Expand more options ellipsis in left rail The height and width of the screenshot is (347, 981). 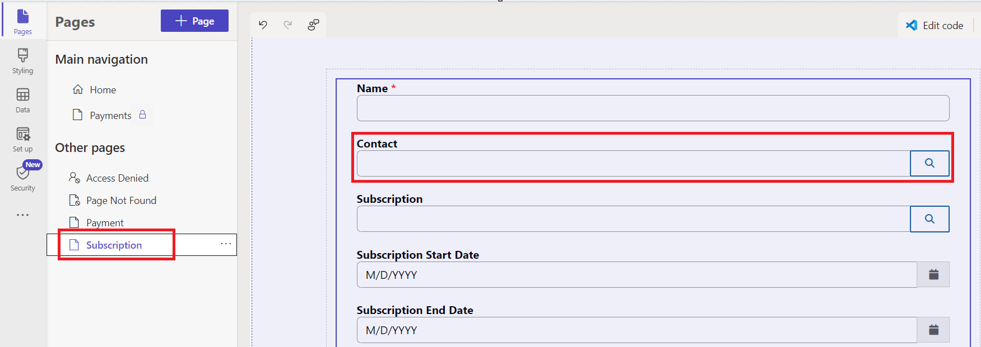[x=23, y=215]
